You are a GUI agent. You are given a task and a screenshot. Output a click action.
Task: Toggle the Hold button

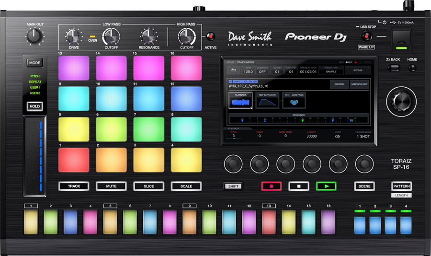34,106
